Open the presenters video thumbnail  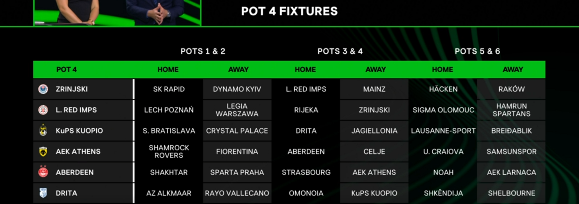coord(117,12)
